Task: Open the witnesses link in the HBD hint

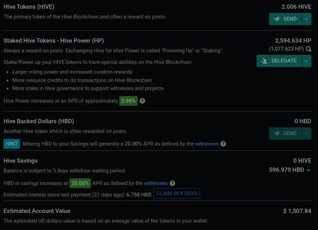Action: [207, 144]
